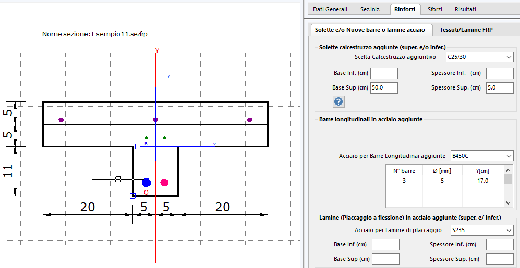Select the N° barre cell with value 3
This screenshot has width=520, height=268.
click(x=404, y=181)
